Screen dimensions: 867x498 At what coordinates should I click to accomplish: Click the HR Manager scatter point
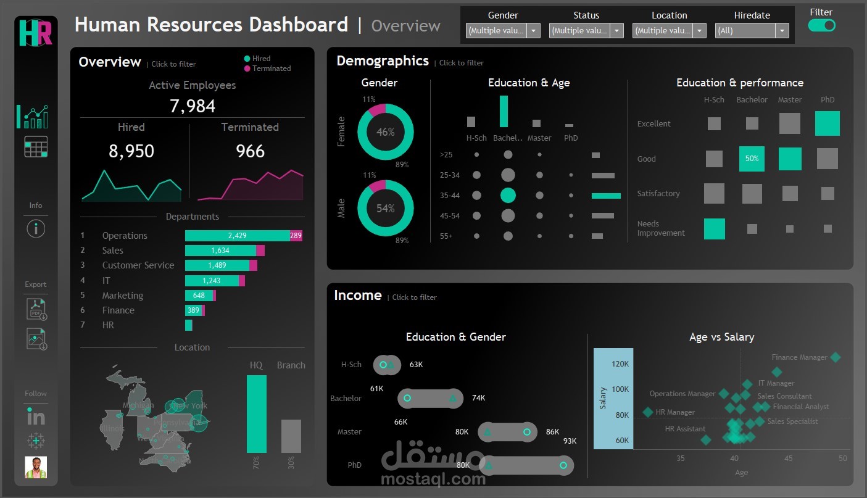648,412
